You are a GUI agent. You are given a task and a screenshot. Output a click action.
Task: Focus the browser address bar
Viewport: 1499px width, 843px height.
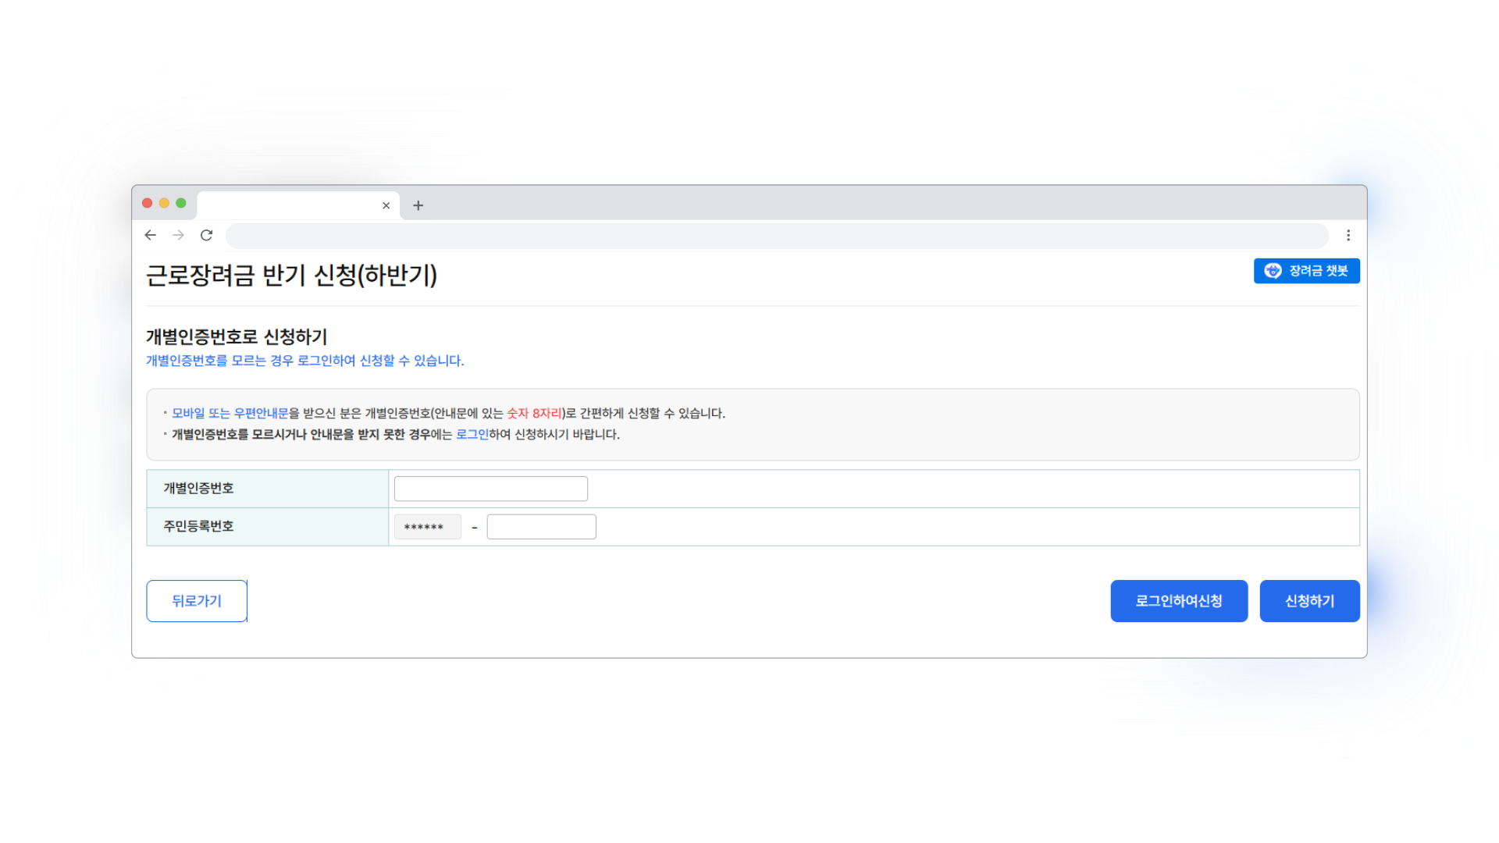[777, 235]
